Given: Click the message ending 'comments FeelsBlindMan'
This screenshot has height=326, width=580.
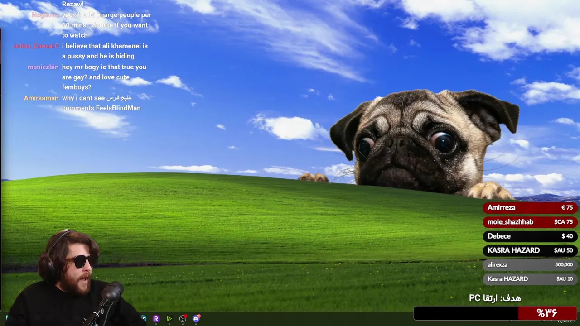Looking at the screenshot, I should coord(101,103).
